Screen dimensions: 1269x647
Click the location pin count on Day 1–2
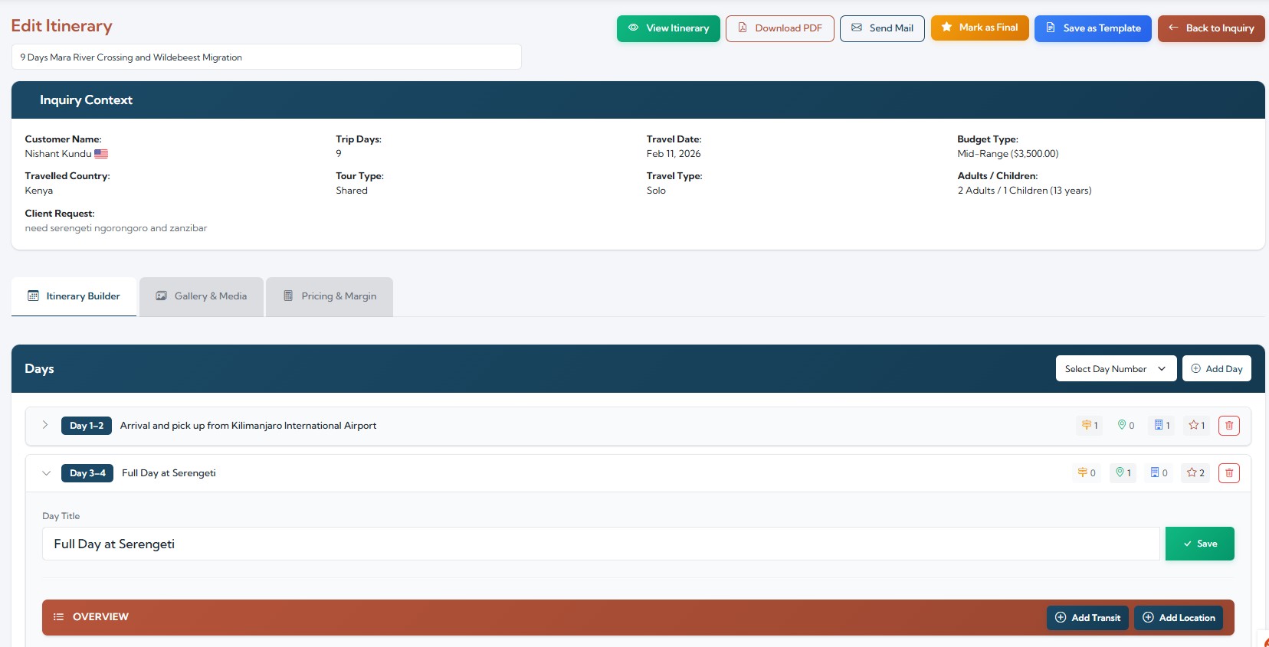1126,426
